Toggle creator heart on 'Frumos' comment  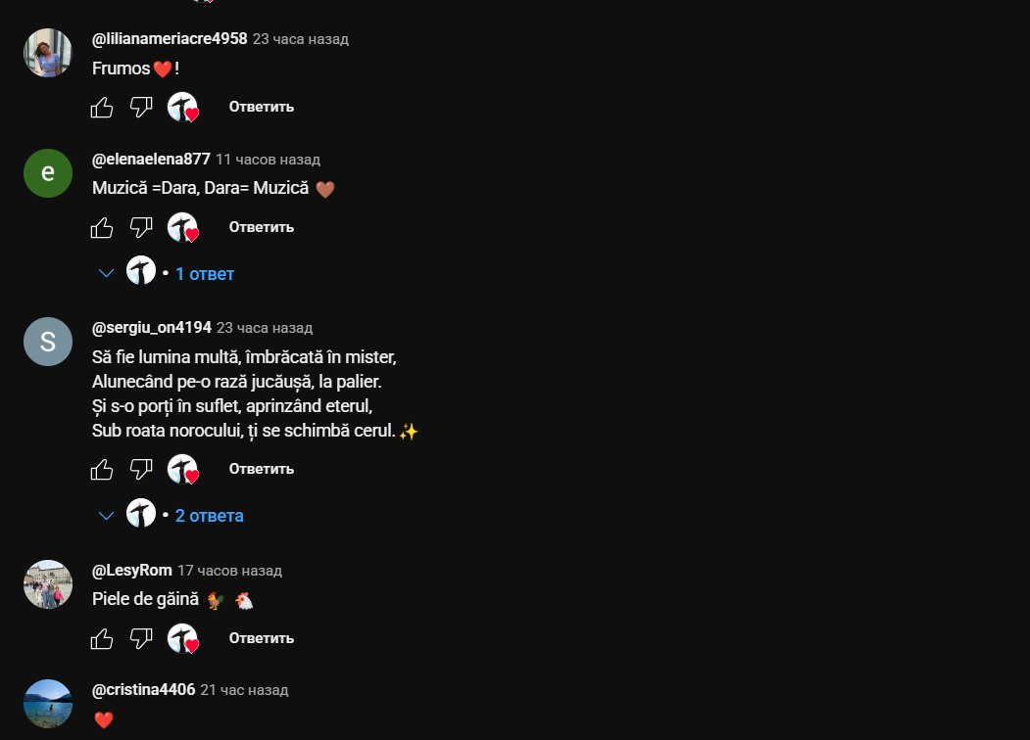click(182, 107)
